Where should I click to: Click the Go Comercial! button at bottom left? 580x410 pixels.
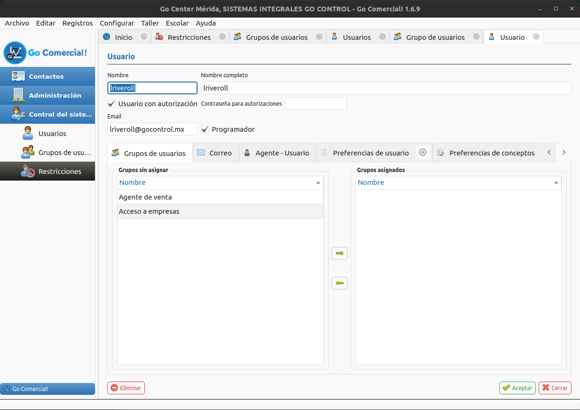click(48, 389)
